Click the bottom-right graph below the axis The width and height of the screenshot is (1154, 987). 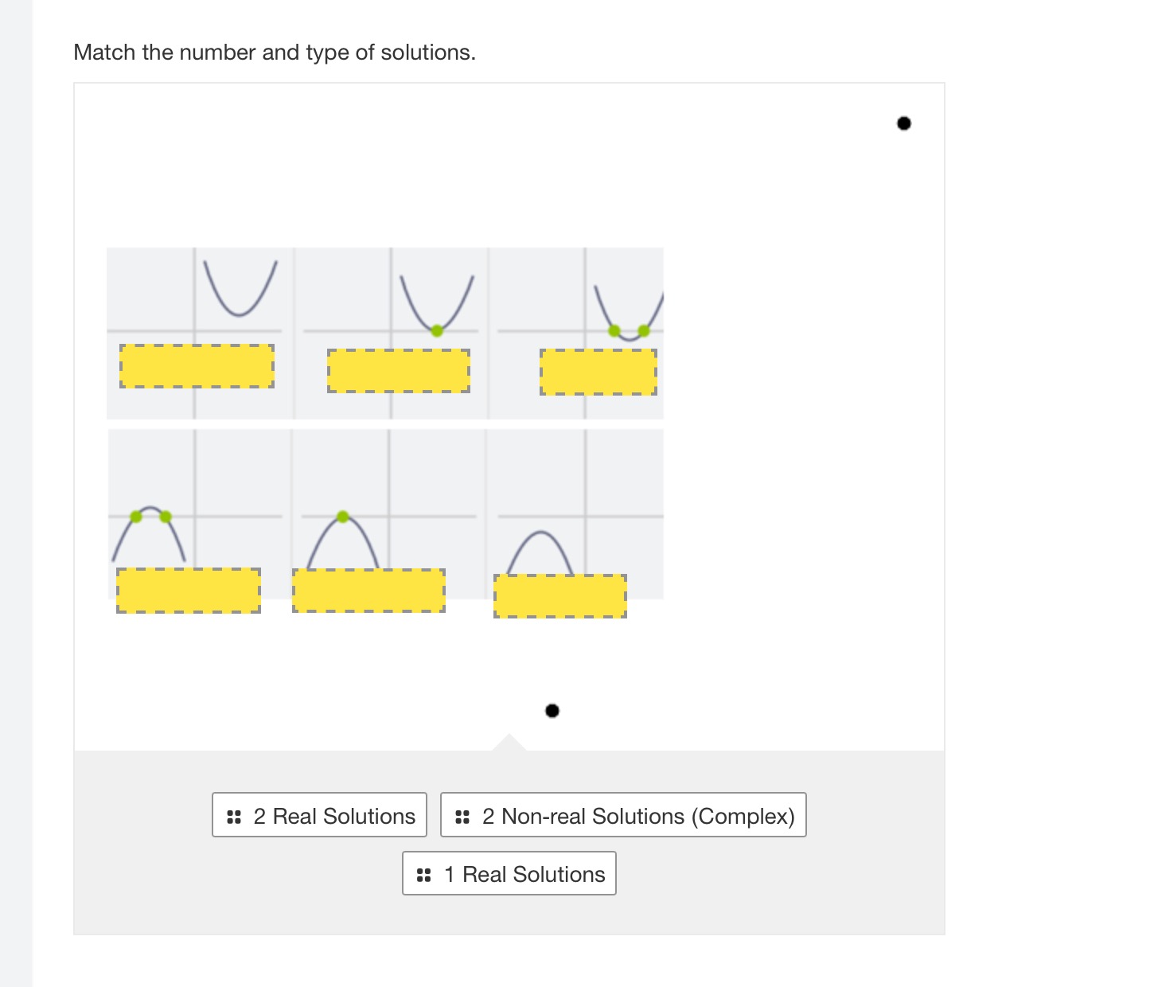[575, 514]
